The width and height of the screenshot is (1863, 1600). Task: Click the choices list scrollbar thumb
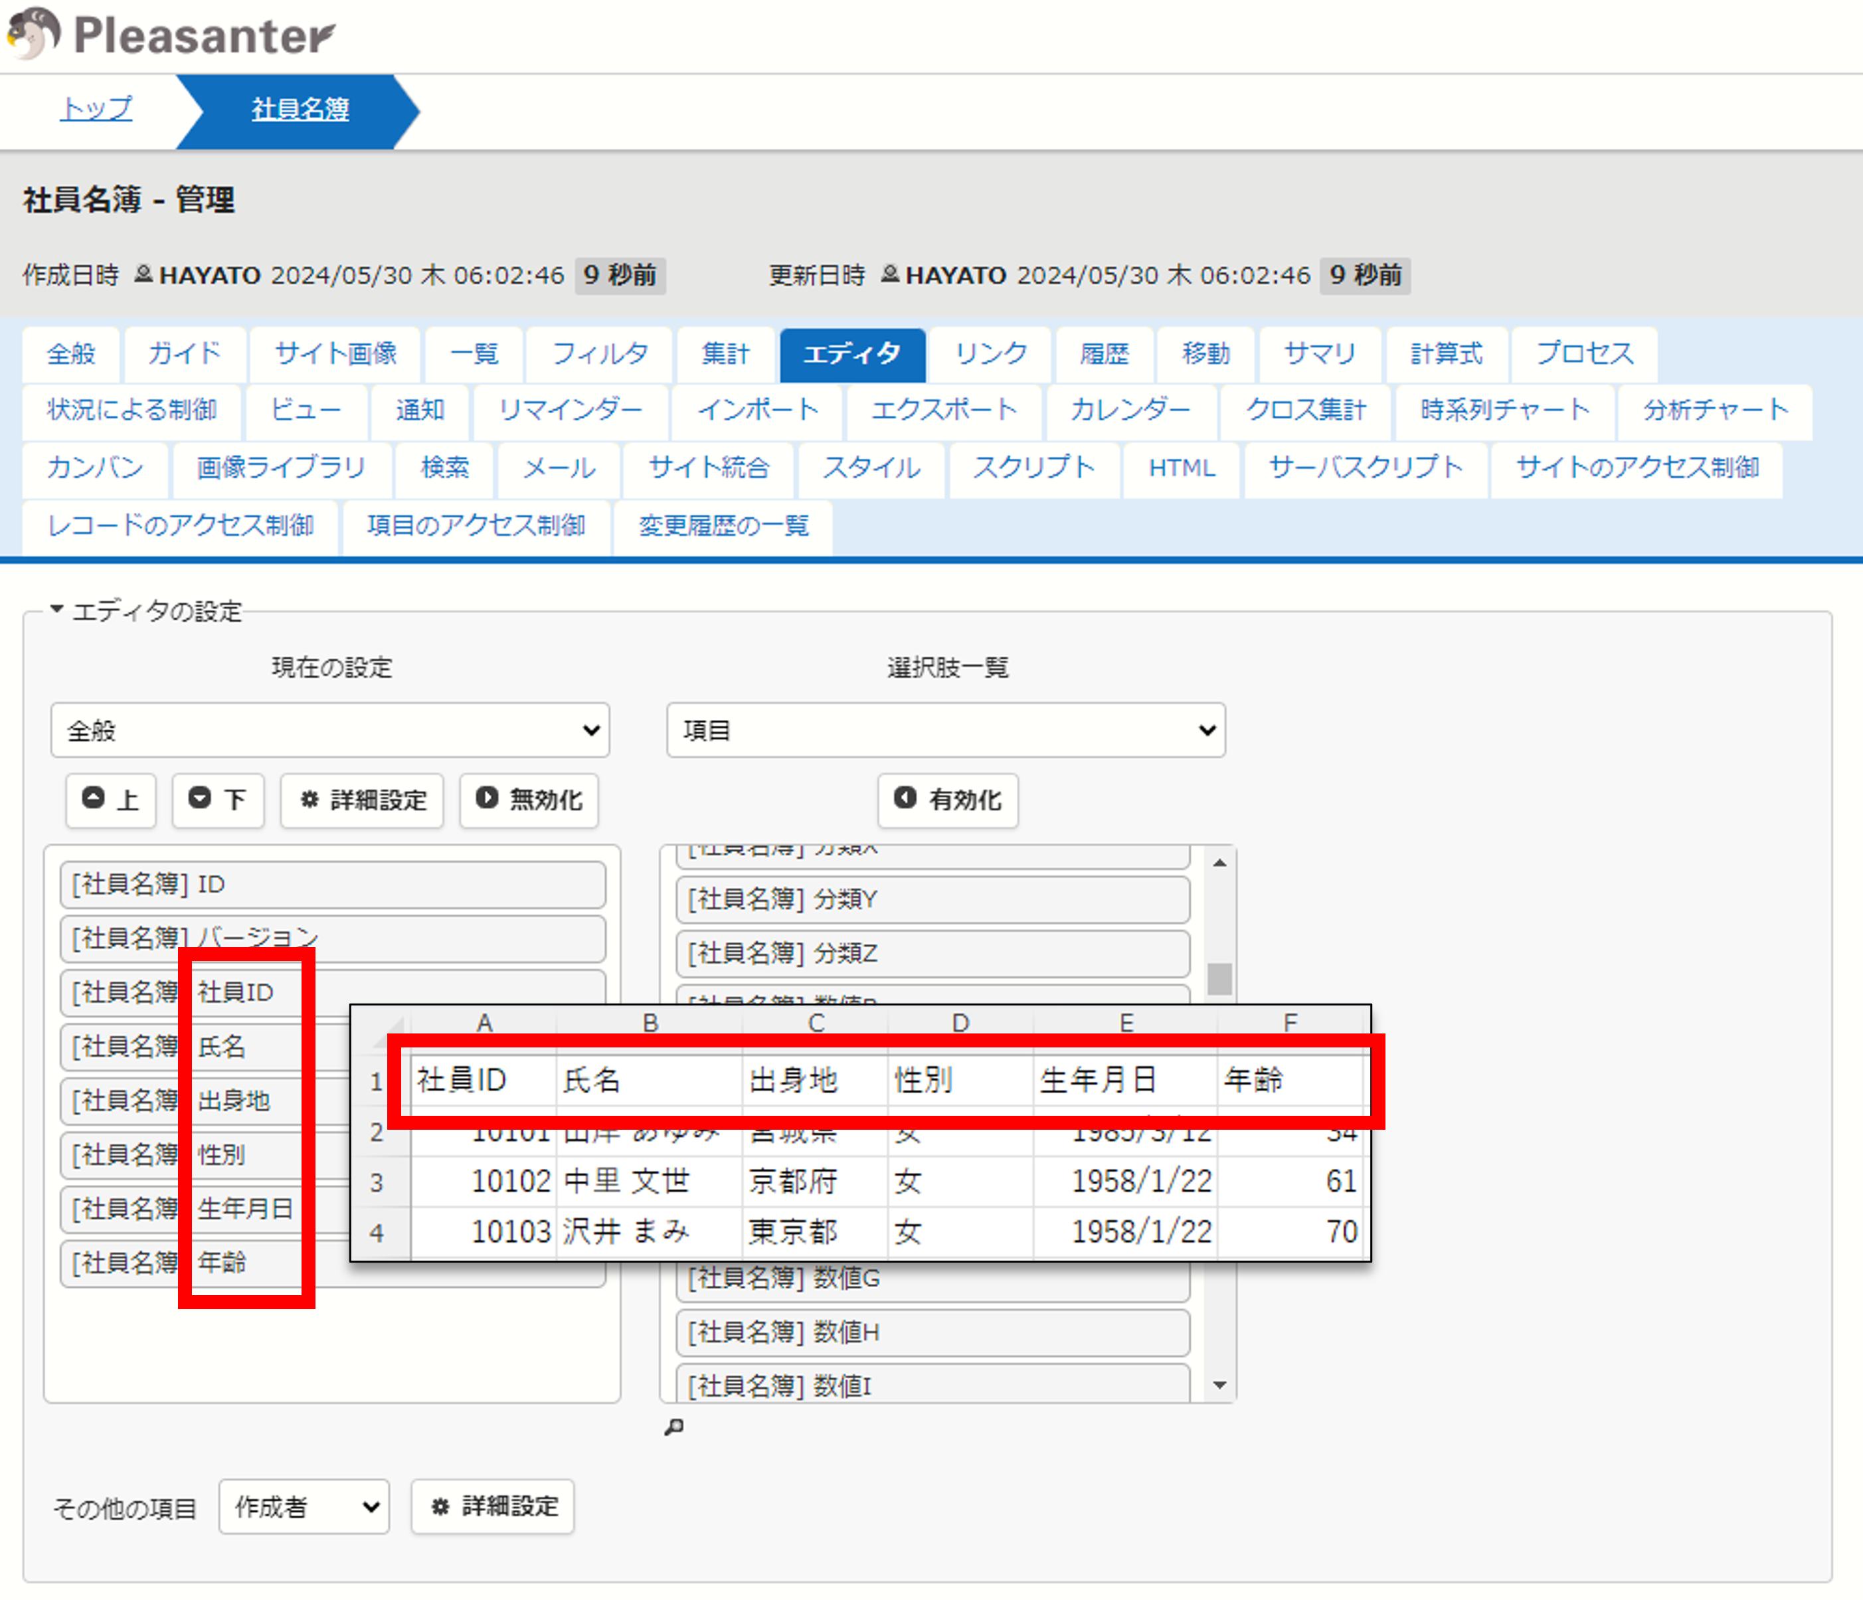[1219, 978]
